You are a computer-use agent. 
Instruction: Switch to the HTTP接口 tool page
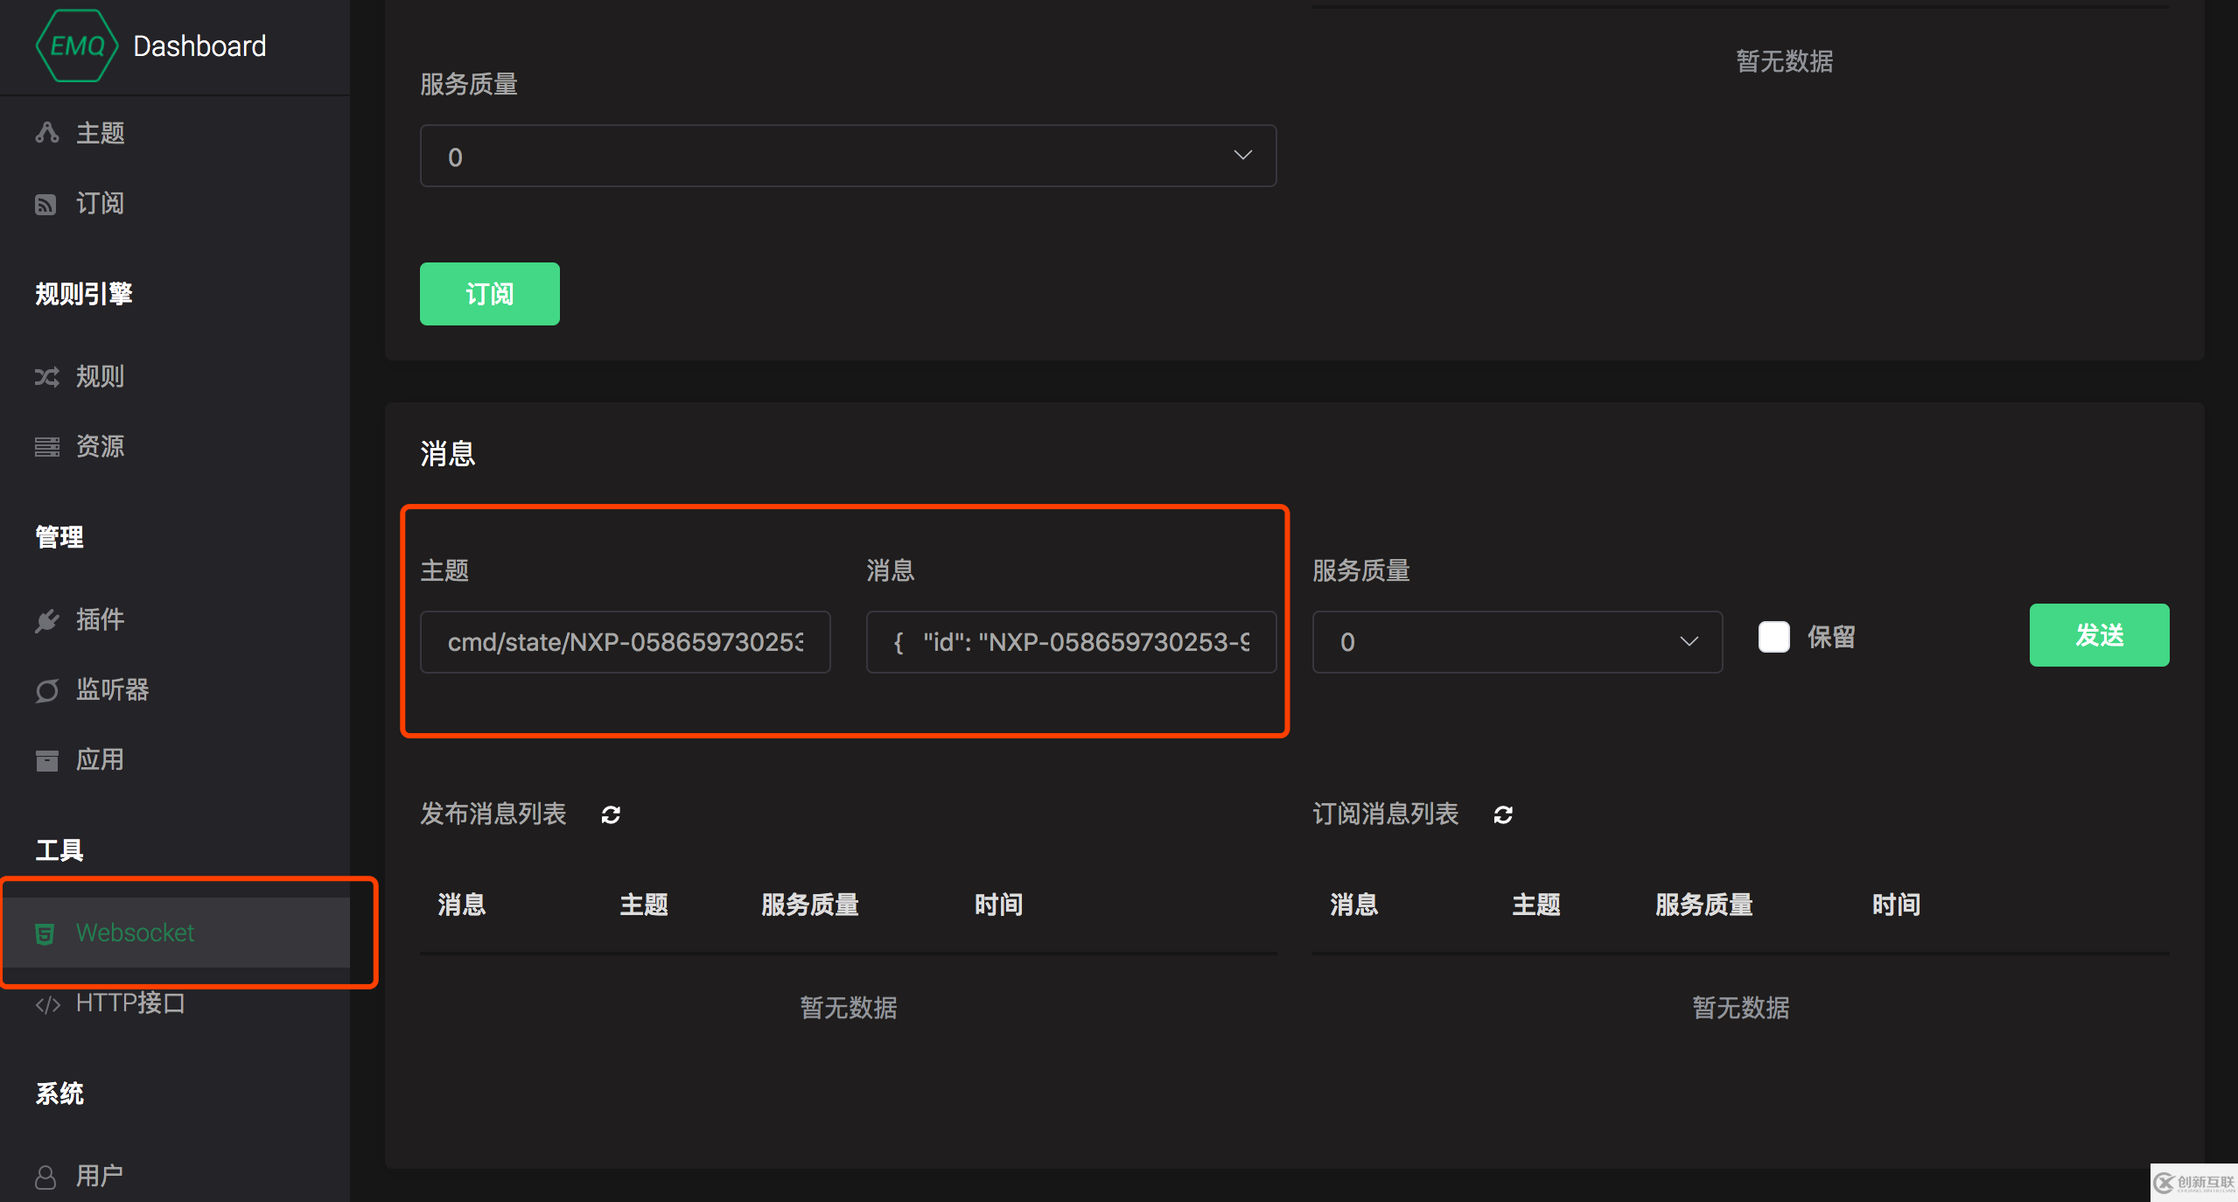(x=129, y=1003)
